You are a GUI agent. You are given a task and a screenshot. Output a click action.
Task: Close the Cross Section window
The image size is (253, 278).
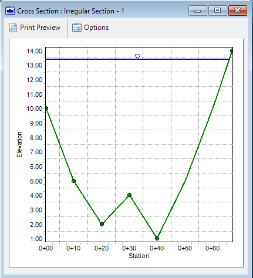(x=238, y=11)
